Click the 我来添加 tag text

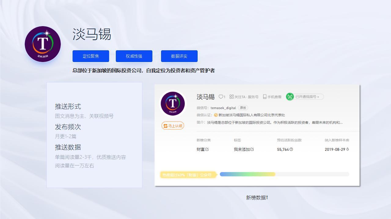click(x=242, y=149)
